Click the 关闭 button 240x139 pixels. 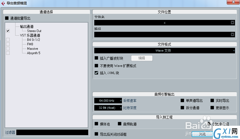202,134
